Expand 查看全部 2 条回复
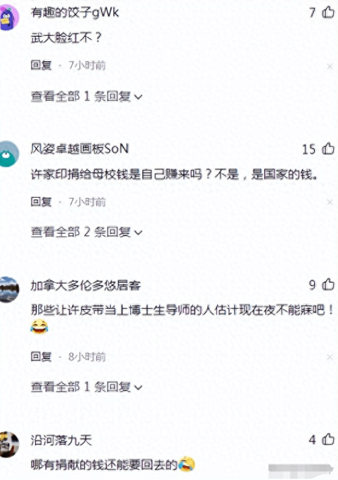338x480 pixels. pos(86,232)
